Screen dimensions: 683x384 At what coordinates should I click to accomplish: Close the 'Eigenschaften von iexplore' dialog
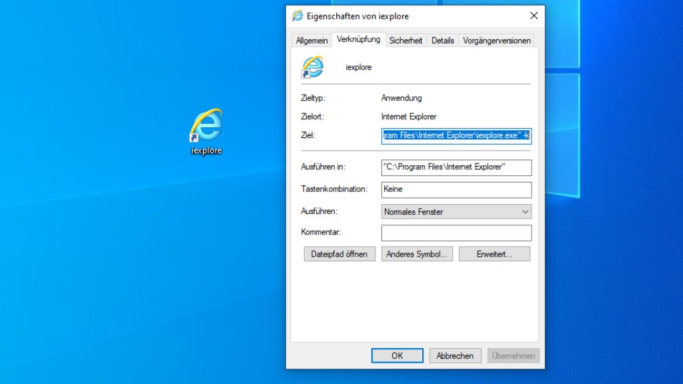[x=534, y=16]
